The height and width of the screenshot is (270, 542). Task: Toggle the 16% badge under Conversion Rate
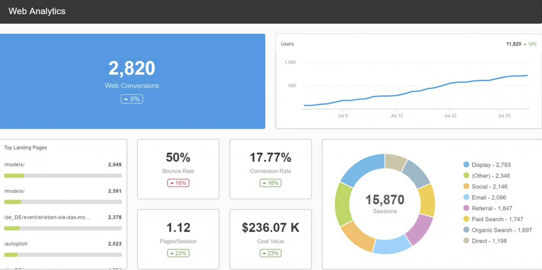pyautogui.click(x=270, y=183)
